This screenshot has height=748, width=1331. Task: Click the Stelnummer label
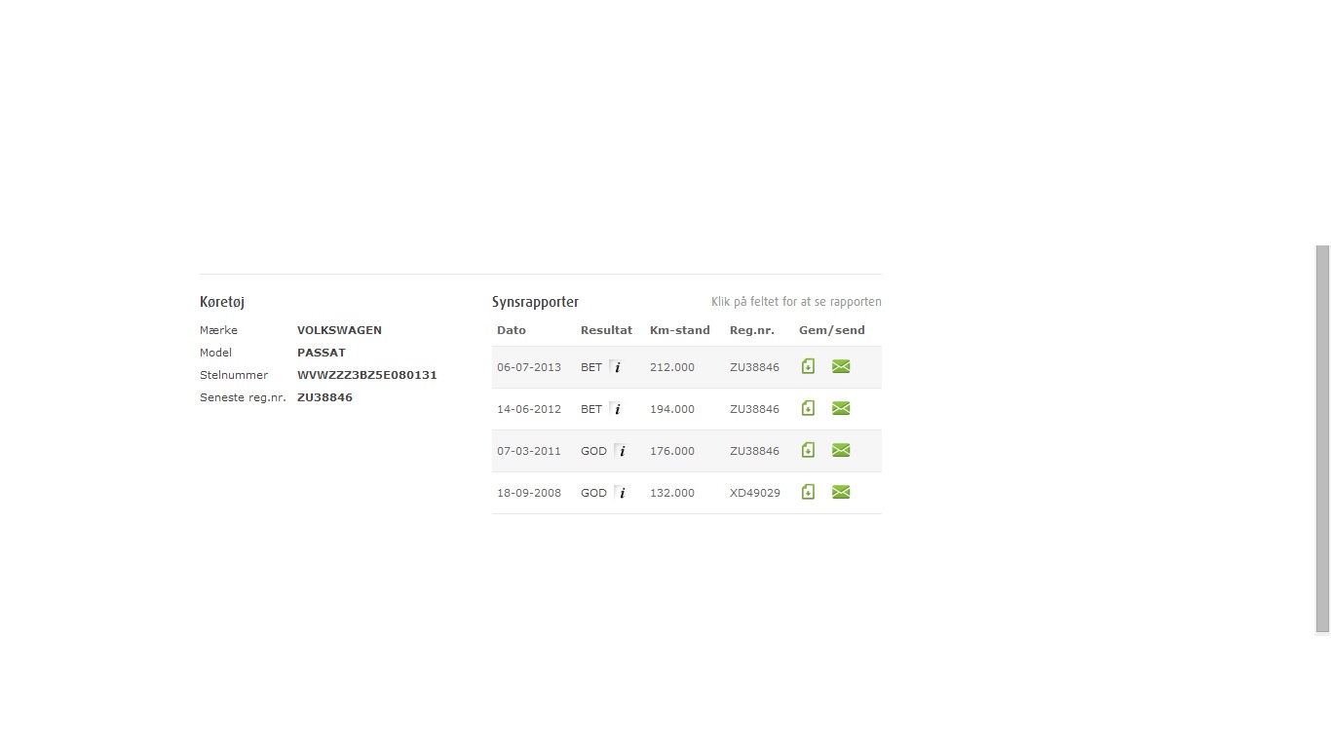pos(234,375)
